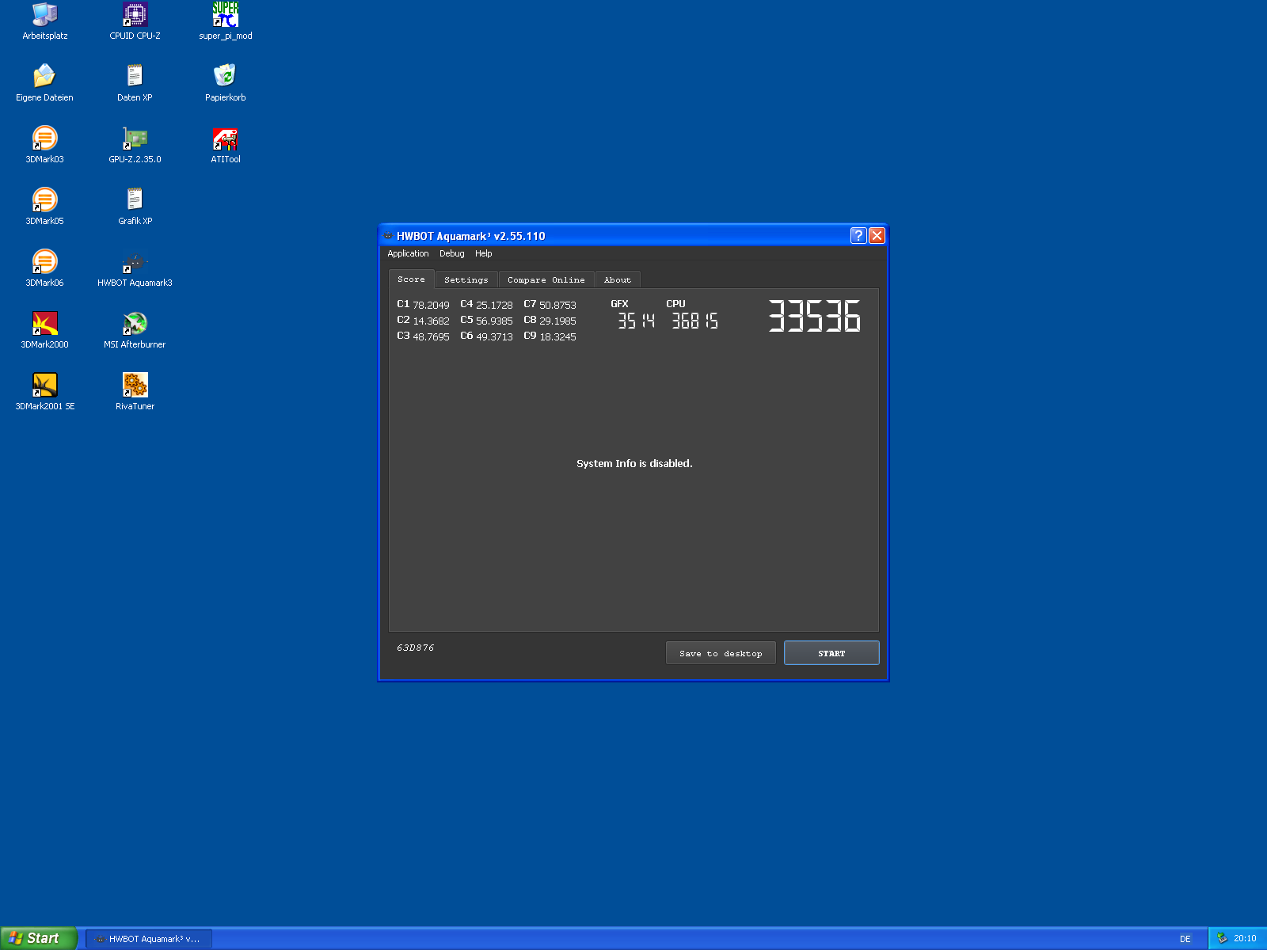Click the system tray icon near clock

[1222, 938]
